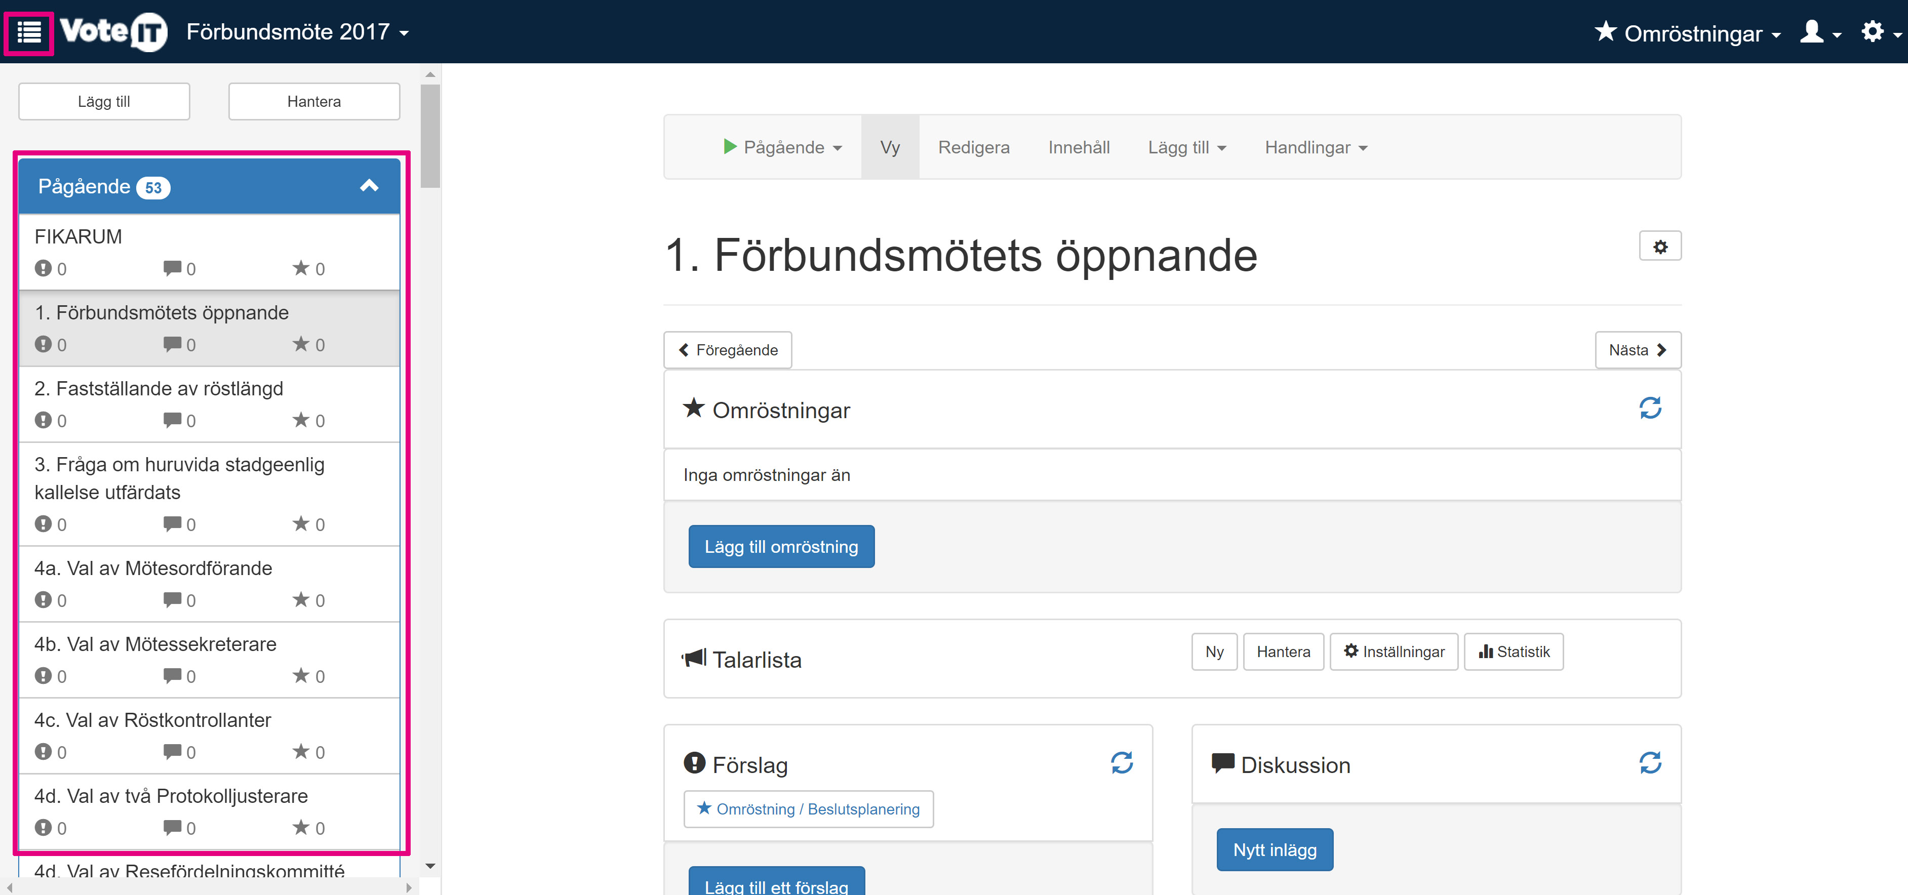This screenshot has height=895, width=1908.
Task: Select 4b. Val av Mötessekreterare item
Action: 210,660
